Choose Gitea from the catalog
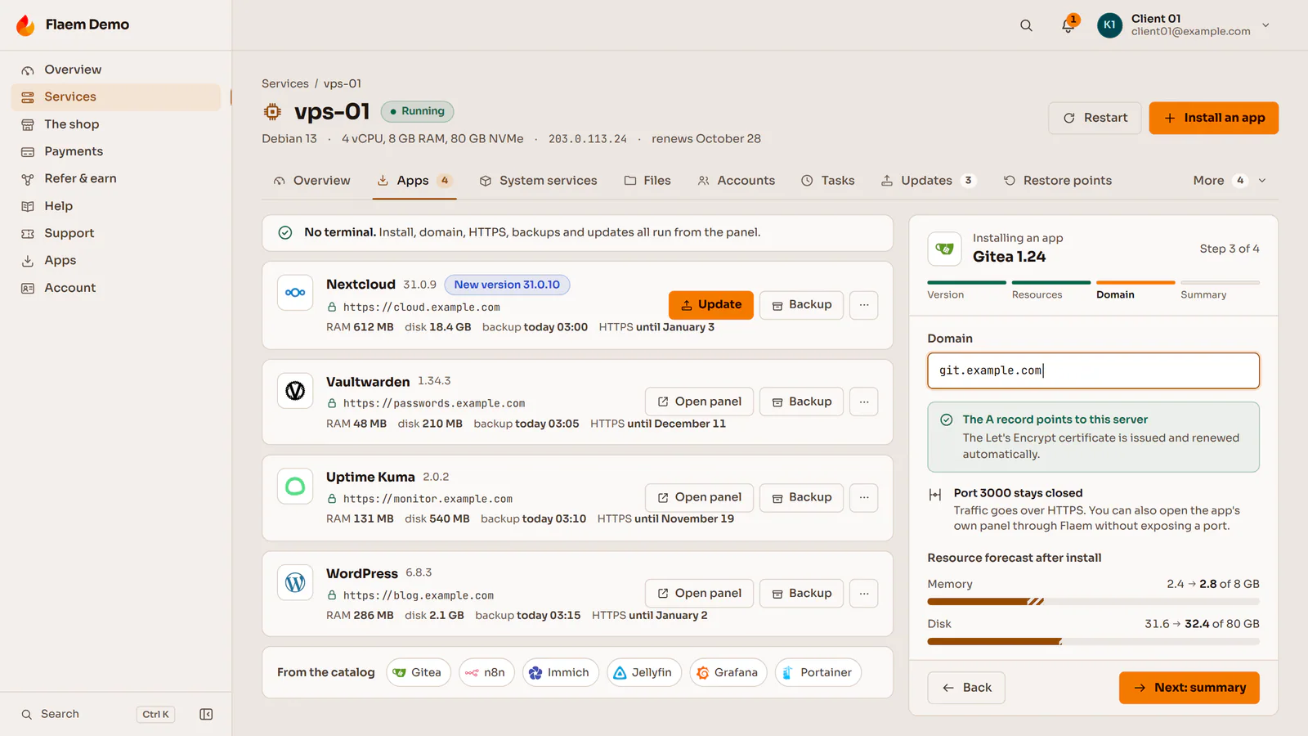Image resolution: width=1308 pixels, height=736 pixels. [419, 672]
